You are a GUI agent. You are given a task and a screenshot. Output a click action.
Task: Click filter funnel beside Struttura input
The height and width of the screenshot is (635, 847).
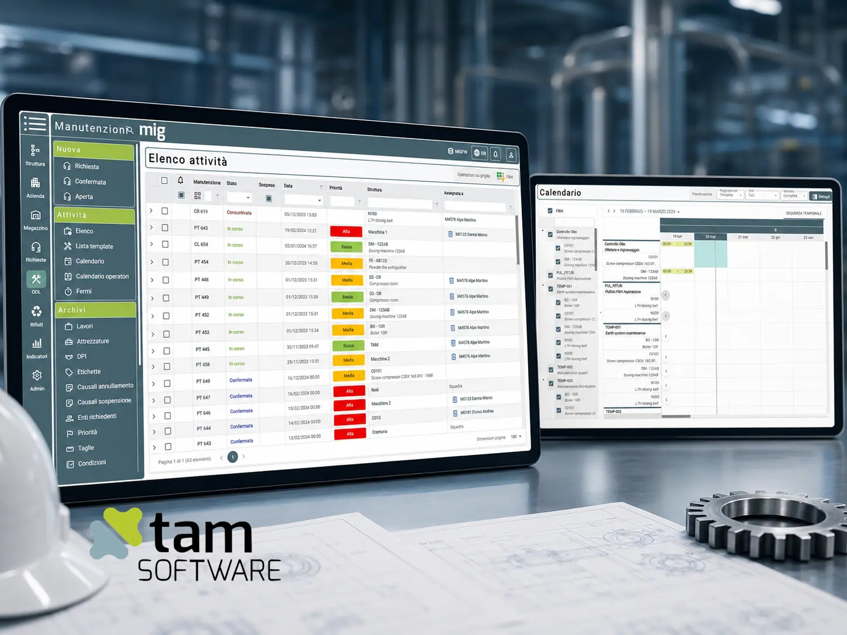pos(436,205)
